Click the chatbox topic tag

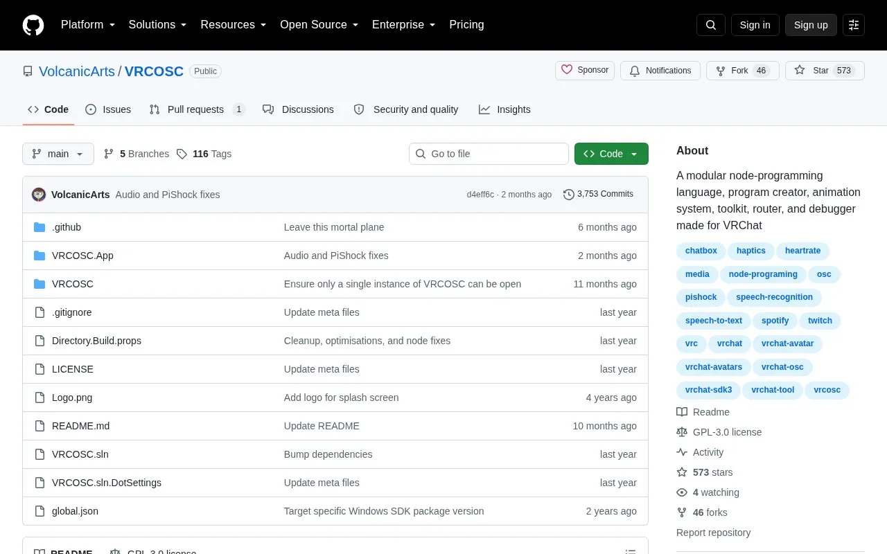click(701, 251)
